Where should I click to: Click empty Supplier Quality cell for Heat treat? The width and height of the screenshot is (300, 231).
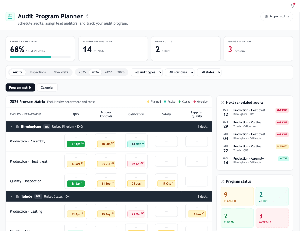point(197,161)
